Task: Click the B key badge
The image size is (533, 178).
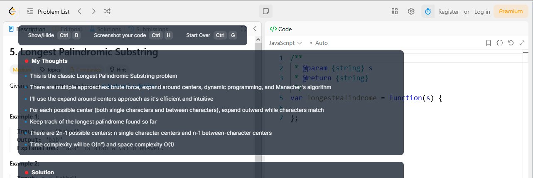Action: tap(76, 35)
